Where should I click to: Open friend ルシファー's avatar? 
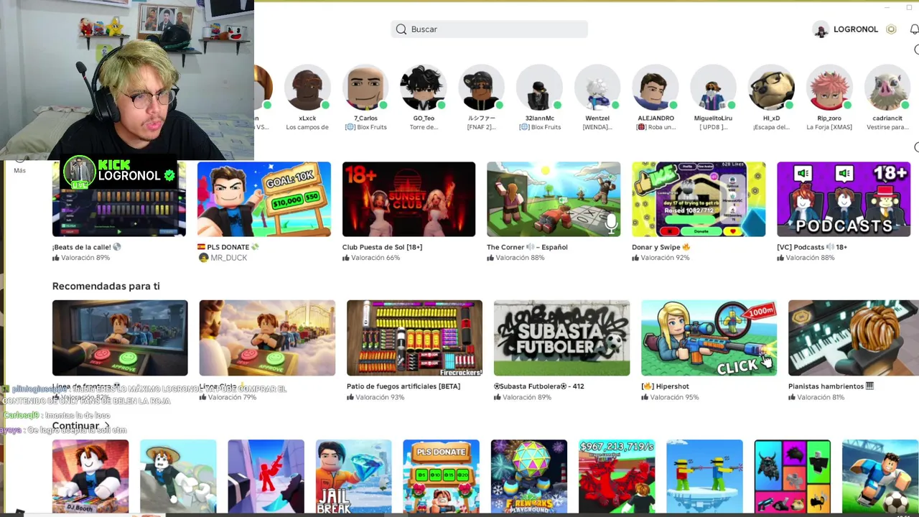pos(482,88)
